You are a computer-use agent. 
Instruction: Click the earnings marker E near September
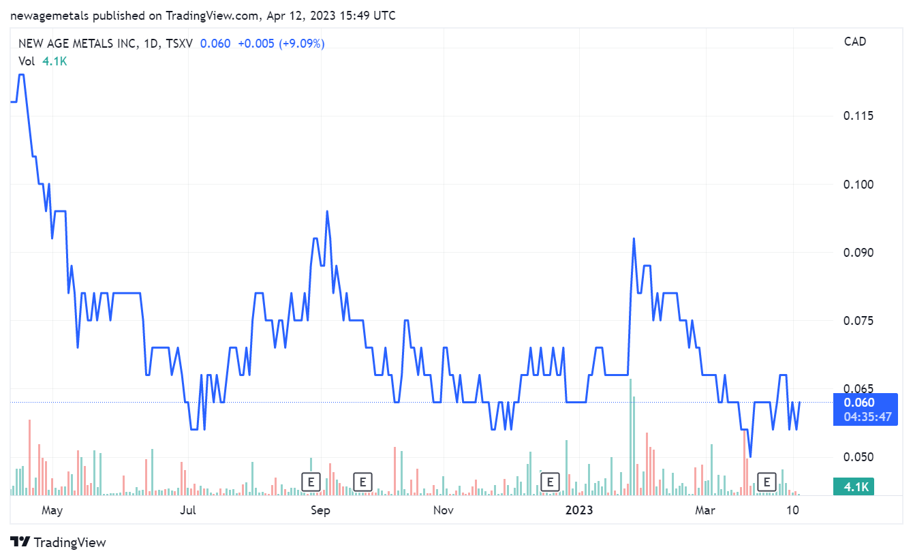(x=311, y=482)
